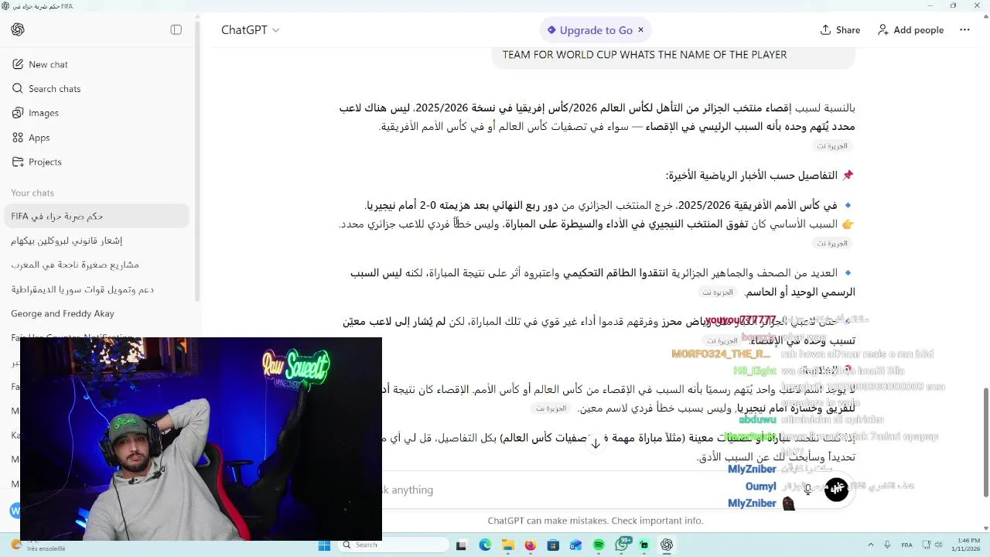Open Firefox from taskbar
This screenshot has height=557, width=990.
(x=530, y=545)
